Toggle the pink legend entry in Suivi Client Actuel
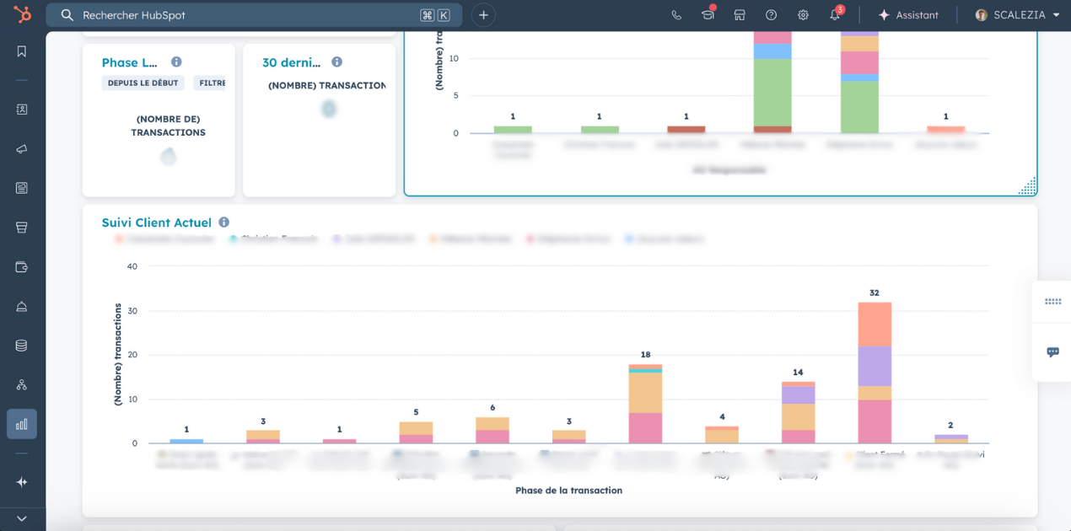Viewport: 1071px width, 531px height. (568, 239)
